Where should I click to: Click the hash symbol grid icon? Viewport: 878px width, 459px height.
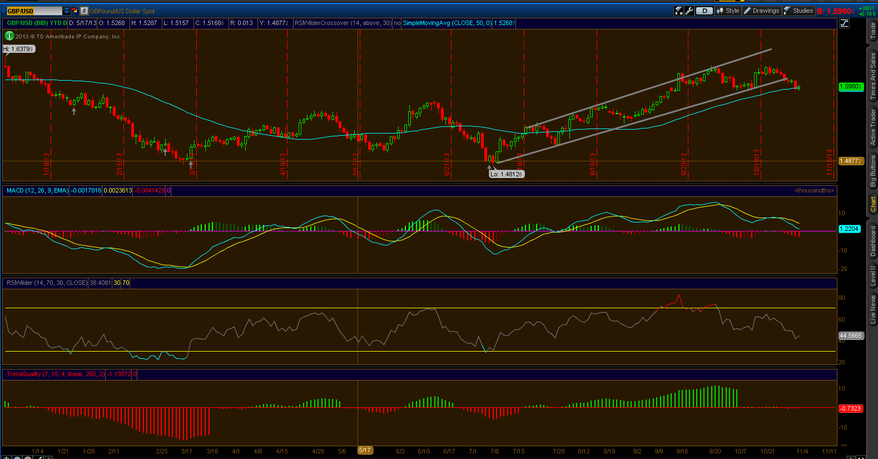(x=84, y=11)
